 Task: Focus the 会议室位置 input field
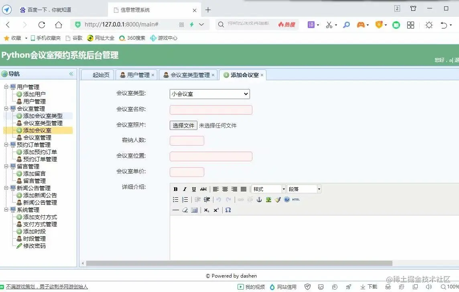(x=211, y=156)
